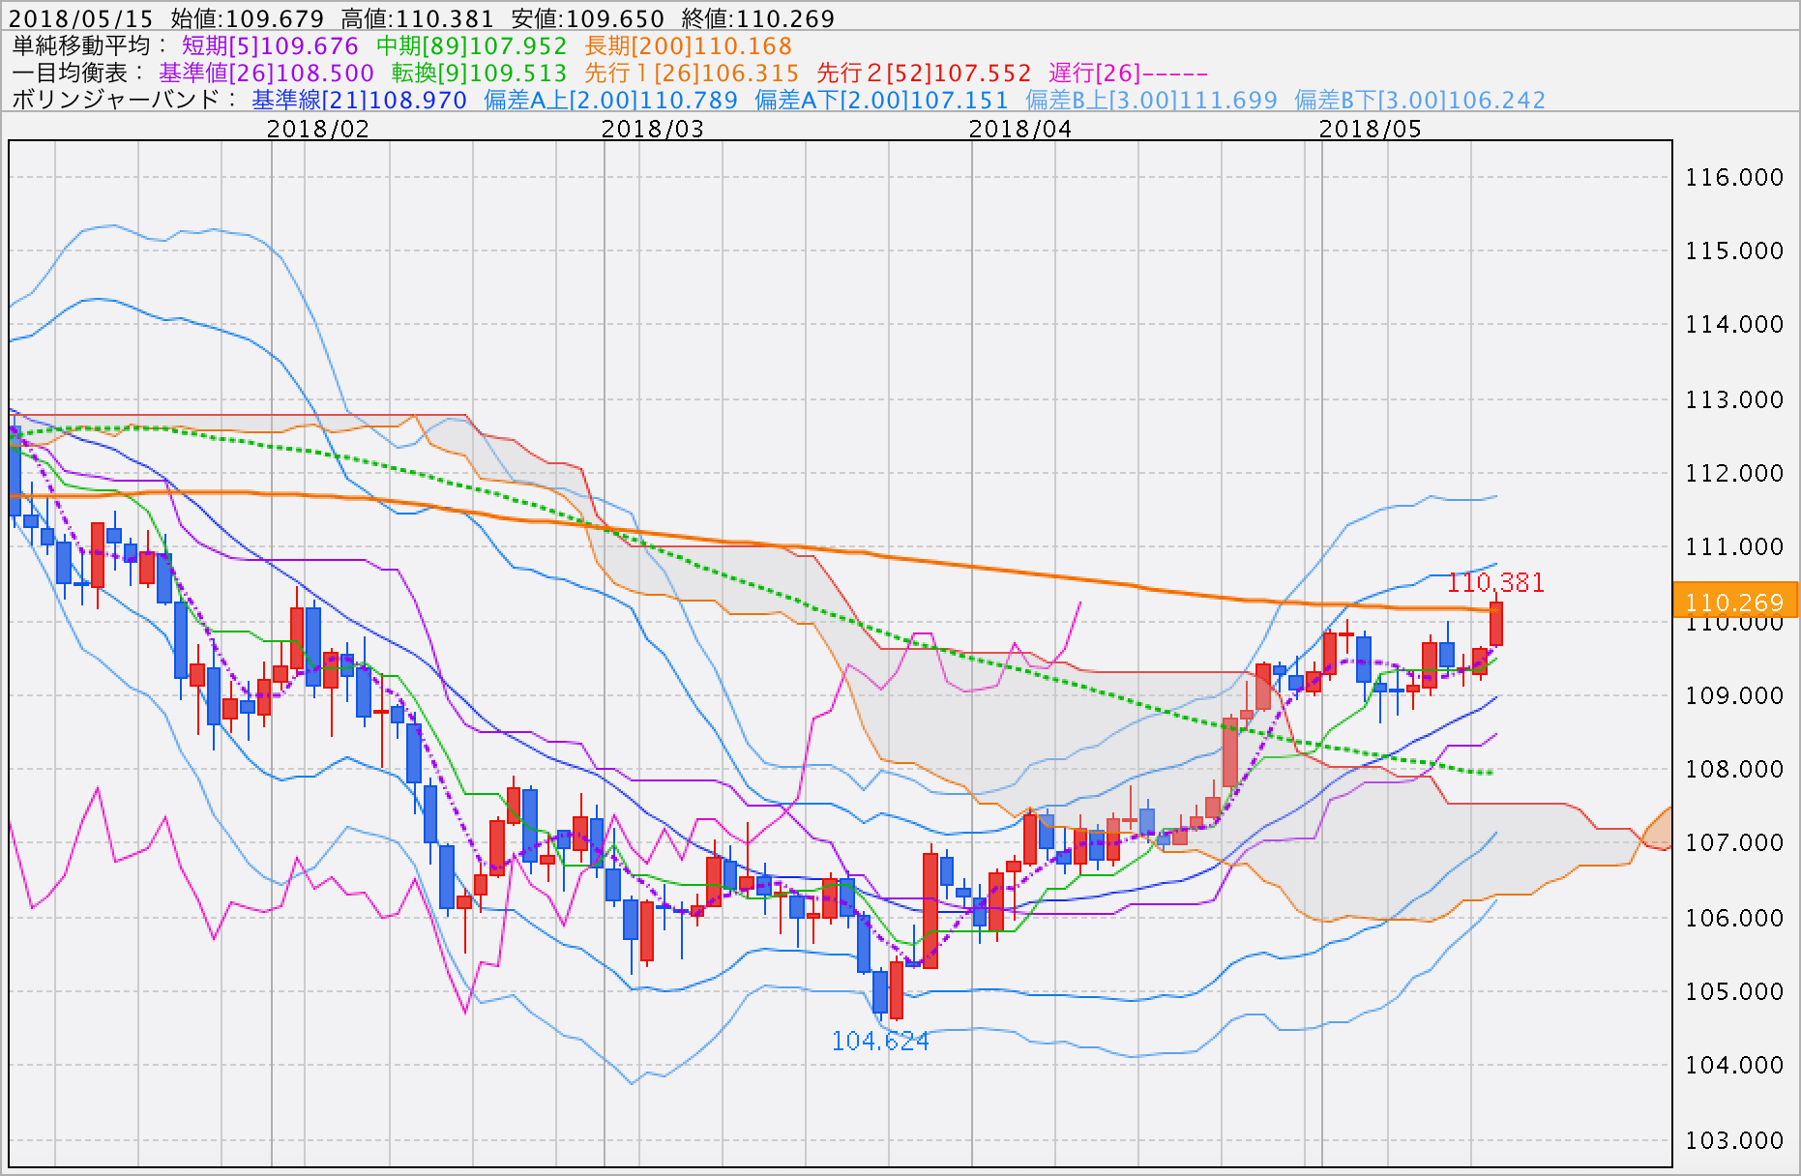1801x1176 pixels.
Task: Select the 115.000 price axis label
Action: point(1734,250)
